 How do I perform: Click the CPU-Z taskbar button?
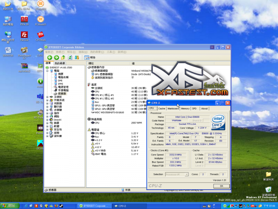[129, 206]
